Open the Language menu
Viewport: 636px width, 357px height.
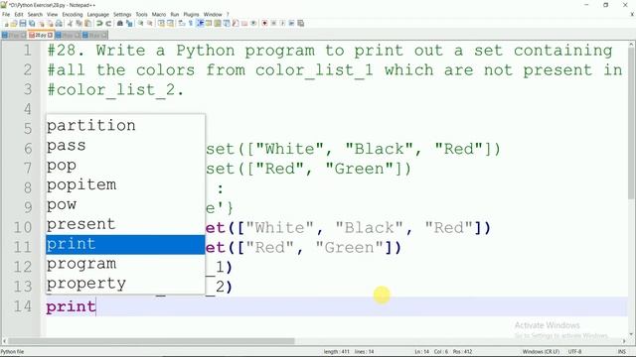click(98, 14)
